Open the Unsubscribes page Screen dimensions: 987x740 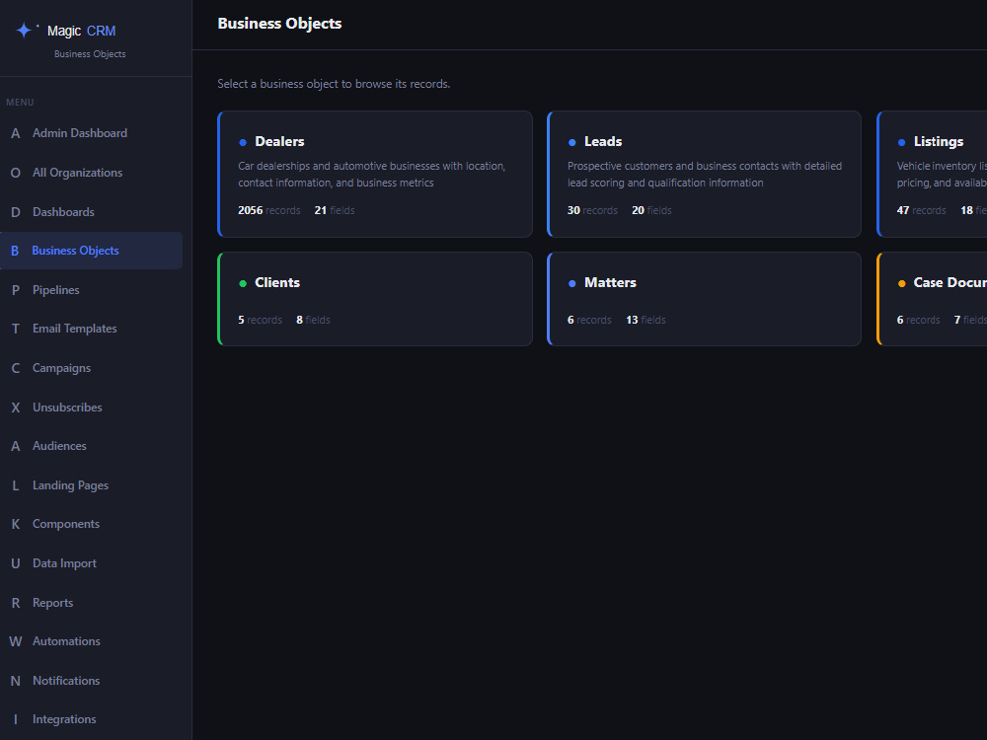(x=91, y=407)
